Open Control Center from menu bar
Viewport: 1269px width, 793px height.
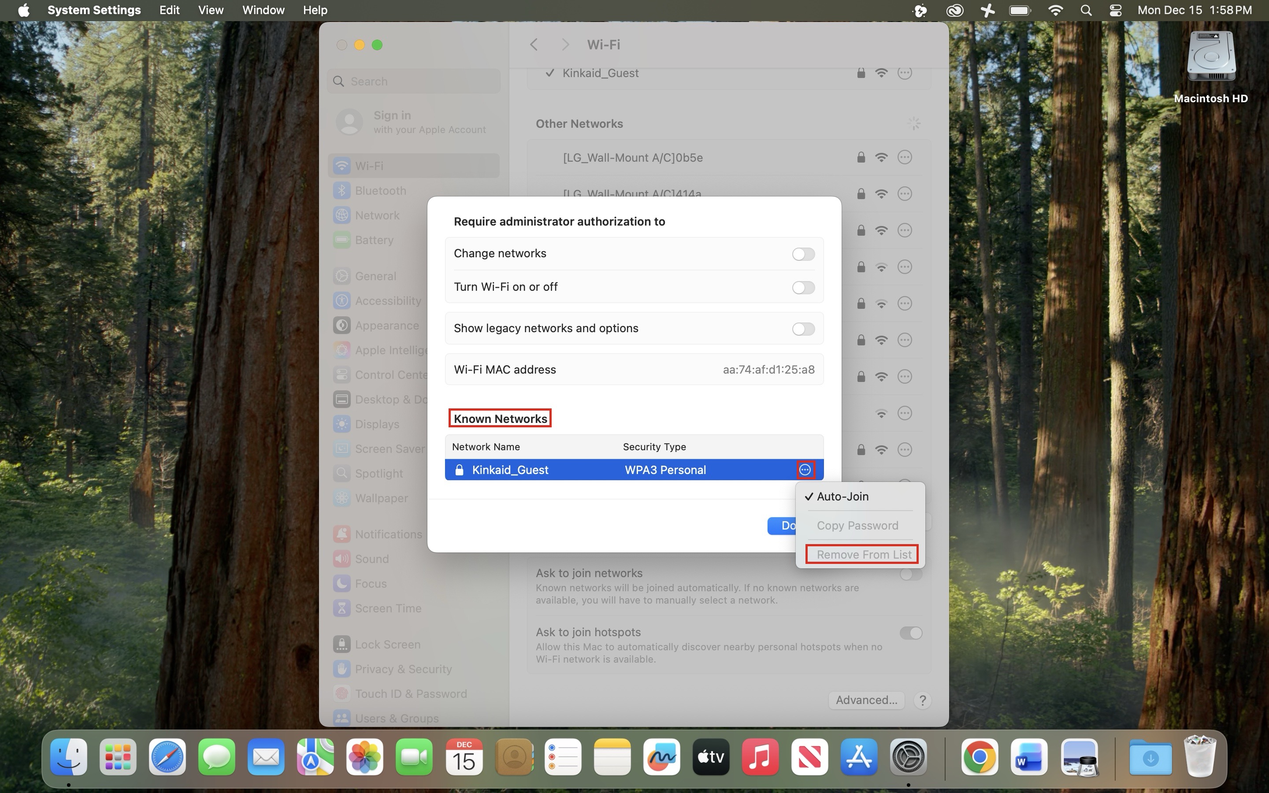pos(1115,11)
